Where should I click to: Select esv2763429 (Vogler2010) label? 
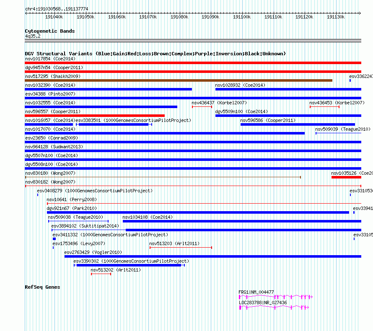[93, 252]
